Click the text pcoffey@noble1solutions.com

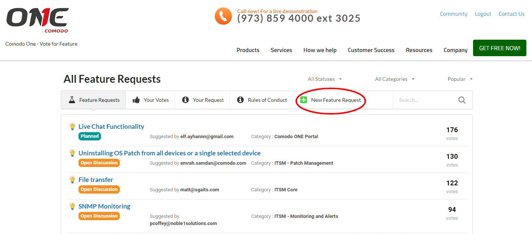(x=183, y=224)
